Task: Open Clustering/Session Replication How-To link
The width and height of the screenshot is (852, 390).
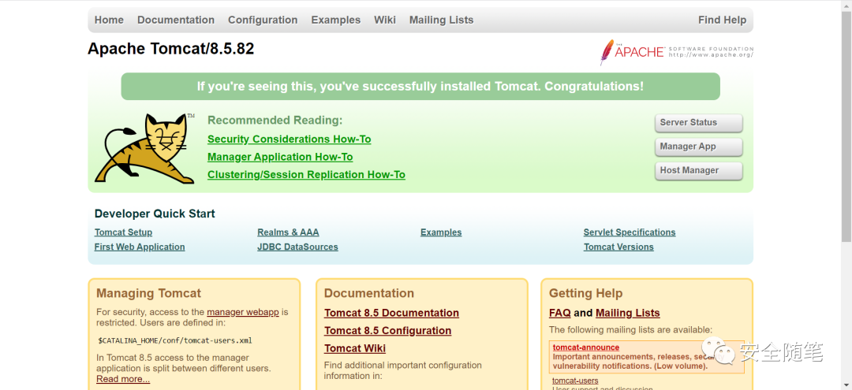Action: [306, 175]
